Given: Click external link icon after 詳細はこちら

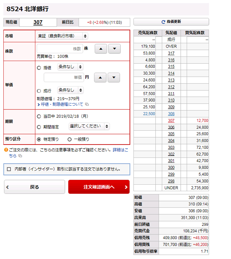Looking at the screenshot, I should pos(20,156).
